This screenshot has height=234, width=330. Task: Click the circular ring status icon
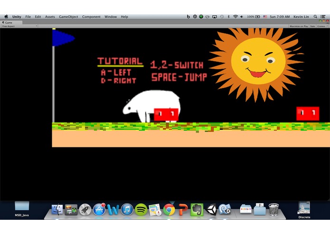[195, 17]
